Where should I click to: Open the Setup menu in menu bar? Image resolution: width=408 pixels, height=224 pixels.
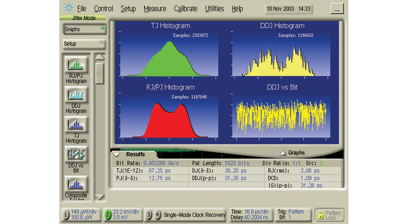coord(128,9)
